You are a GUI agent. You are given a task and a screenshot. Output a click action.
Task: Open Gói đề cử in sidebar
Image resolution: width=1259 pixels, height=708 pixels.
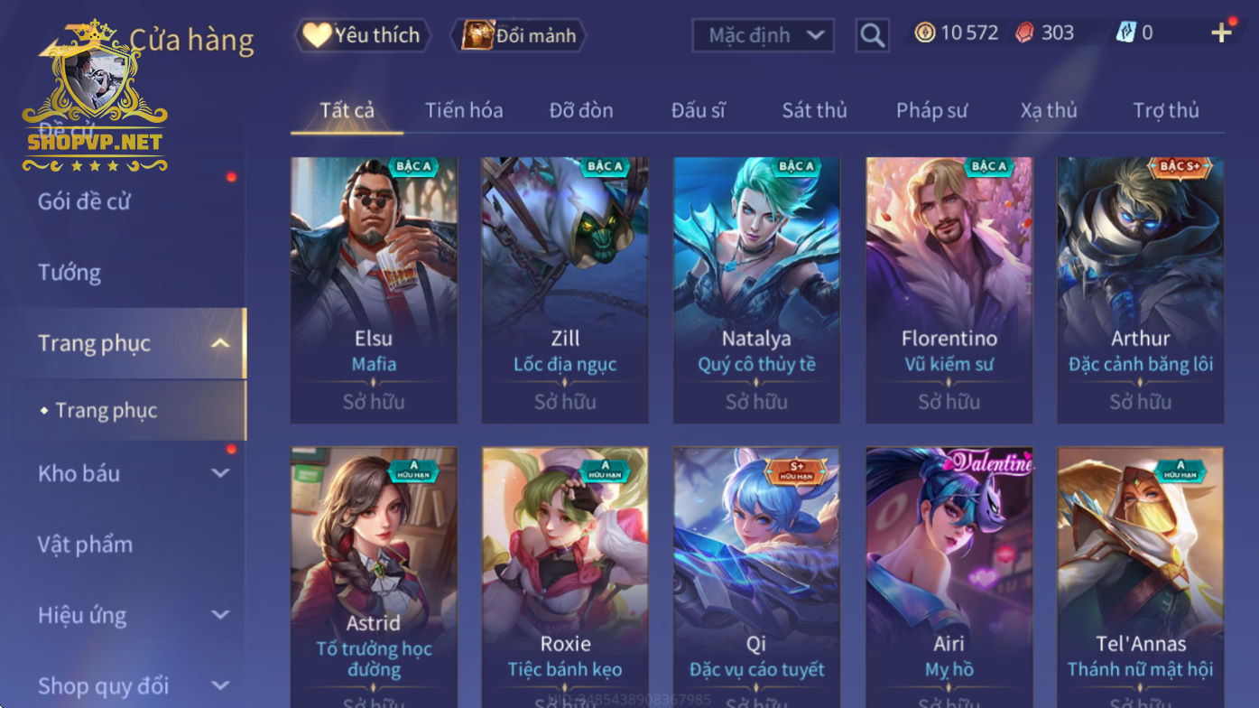84,201
